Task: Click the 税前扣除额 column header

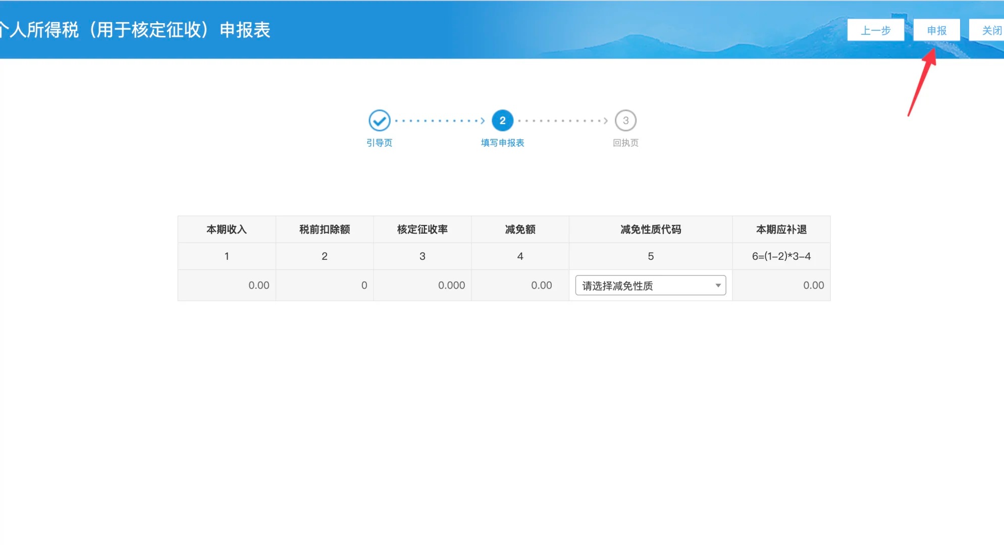Action: coord(325,230)
